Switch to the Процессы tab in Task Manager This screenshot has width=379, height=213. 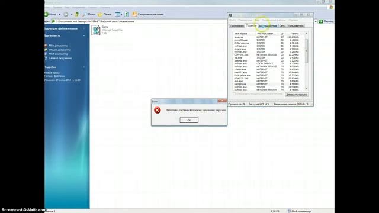tap(251, 25)
